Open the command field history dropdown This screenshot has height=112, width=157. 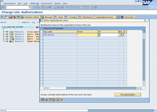tap(30, 7)
